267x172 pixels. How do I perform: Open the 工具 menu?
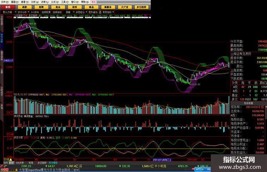pos(65,2)
